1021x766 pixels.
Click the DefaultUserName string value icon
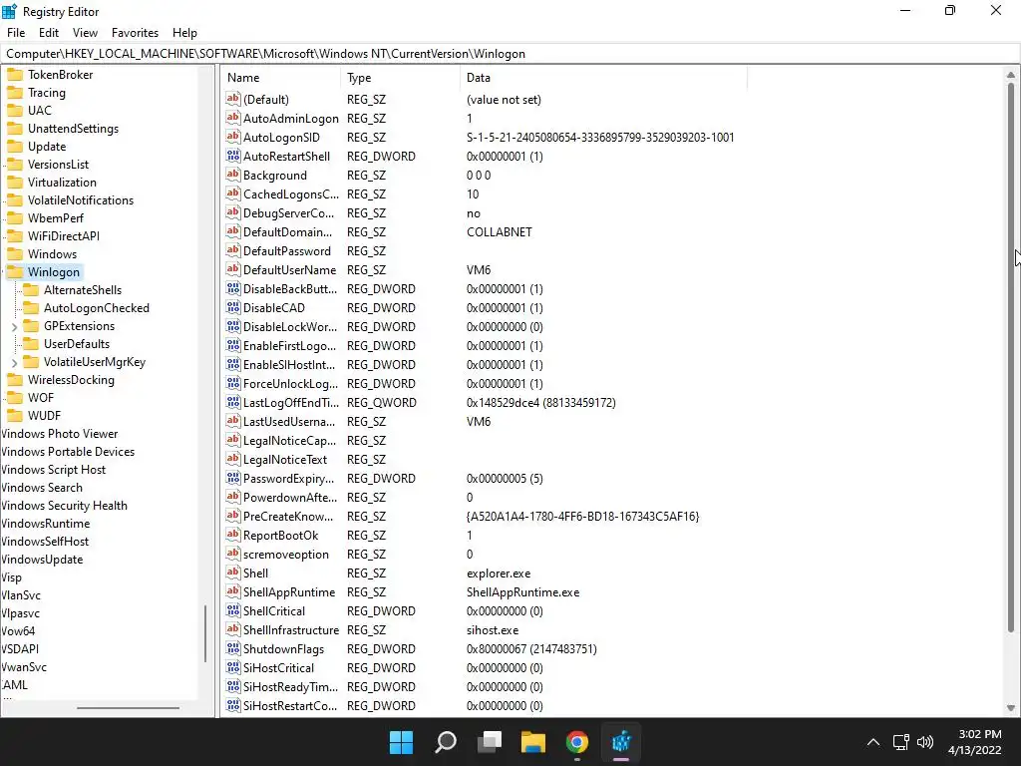(x=232, y=269)
